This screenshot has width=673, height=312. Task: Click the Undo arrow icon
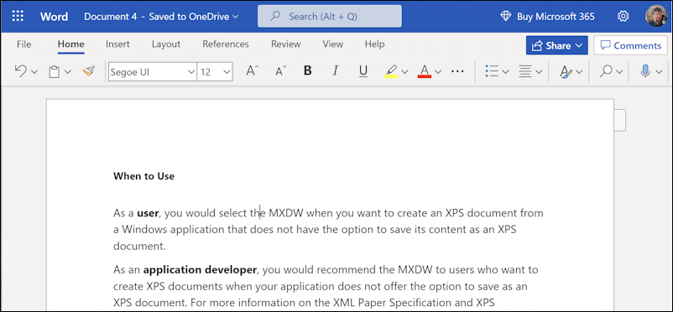(21, 71)
